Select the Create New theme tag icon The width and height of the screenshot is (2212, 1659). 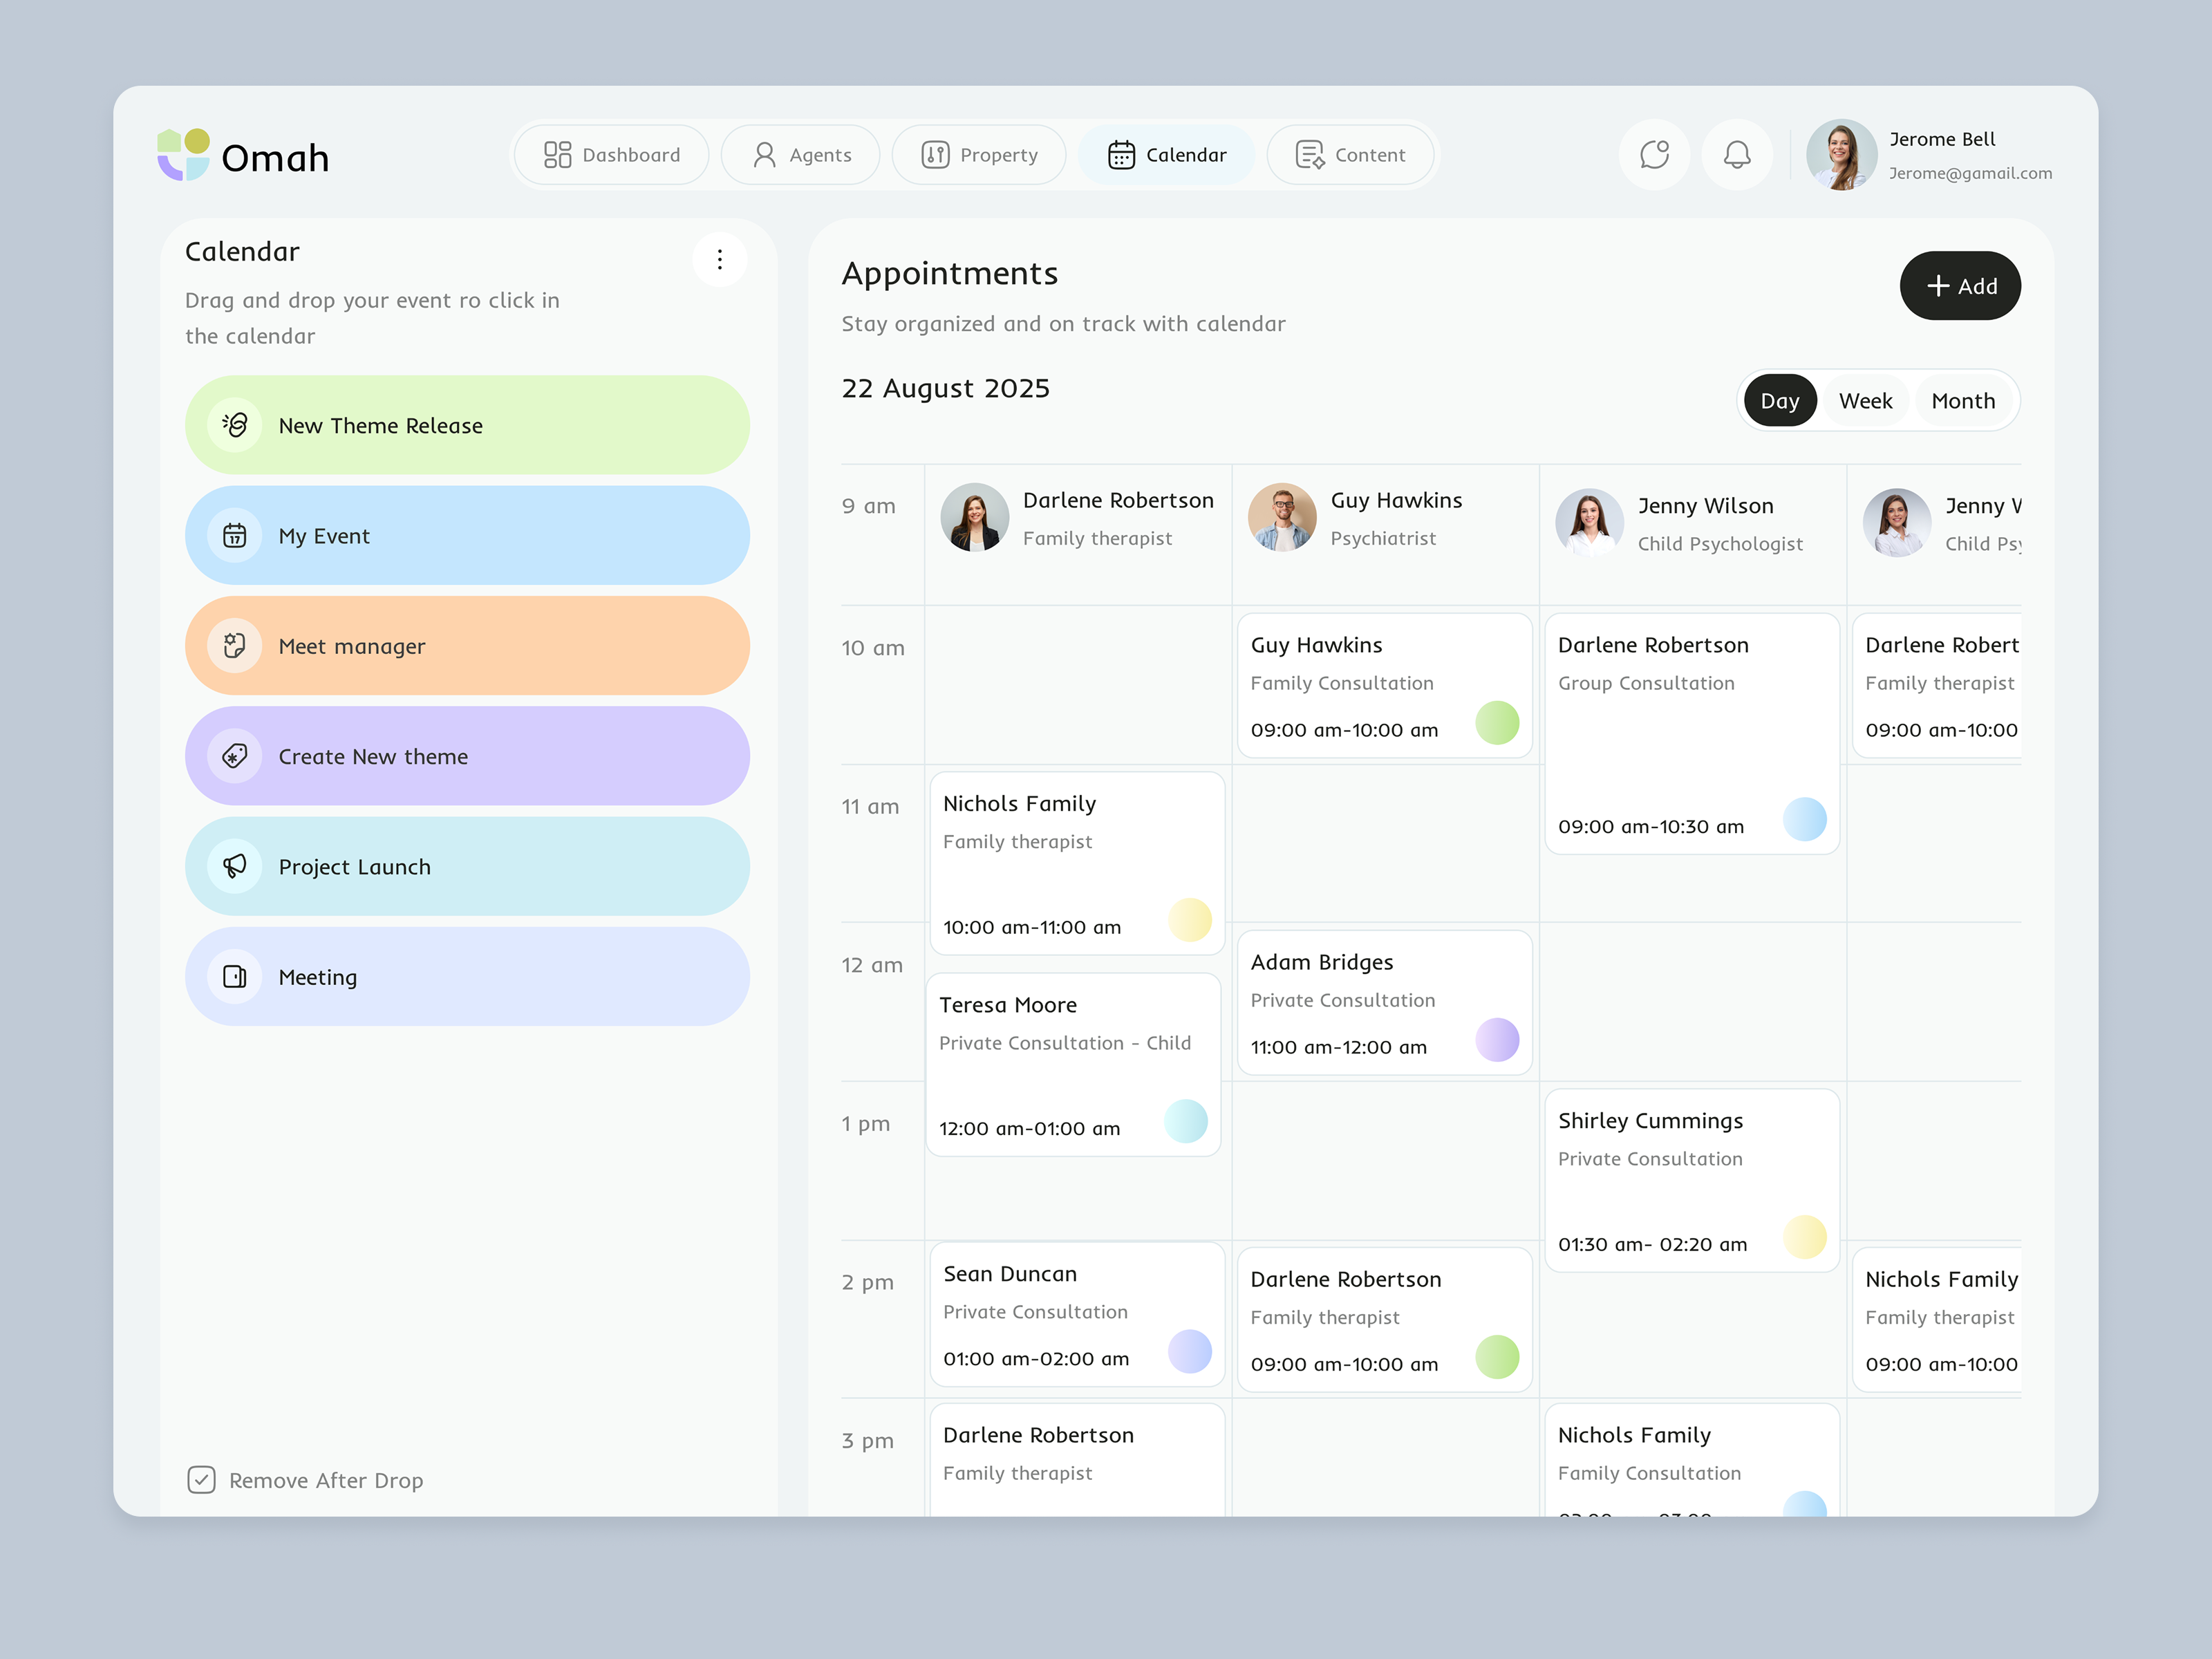(x=235, y=756)
